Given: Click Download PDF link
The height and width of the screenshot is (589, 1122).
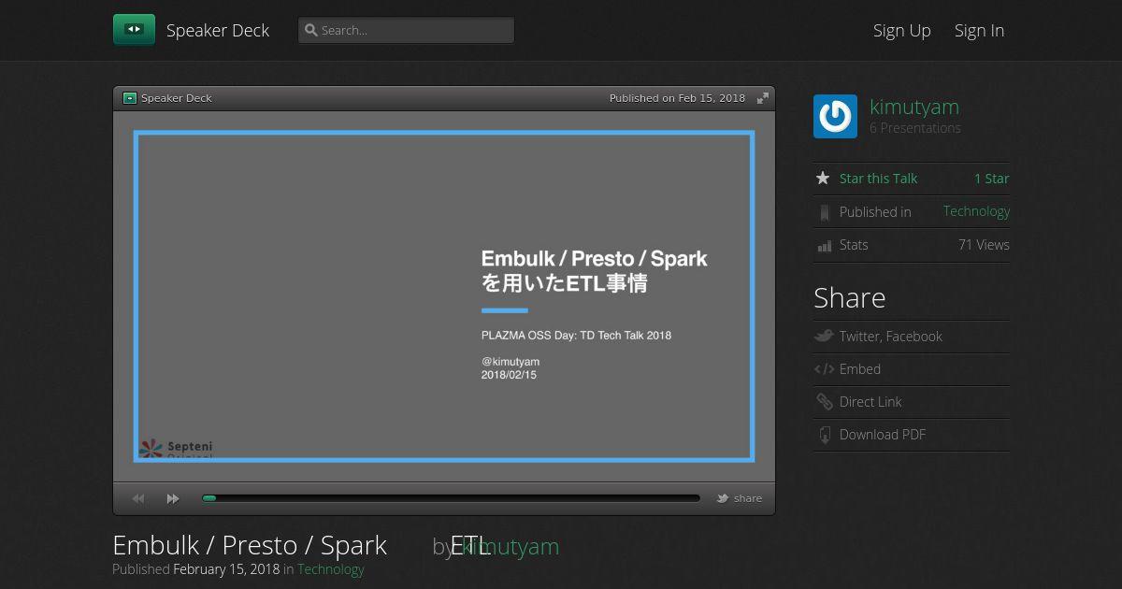Looking at the screenshot, I should click(883, 435).
